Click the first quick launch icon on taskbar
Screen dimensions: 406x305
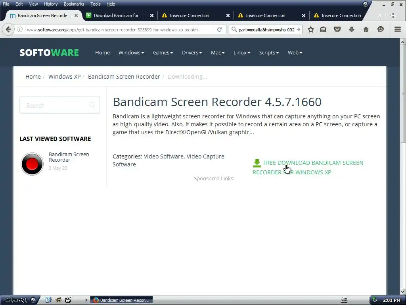coord(48,300)
